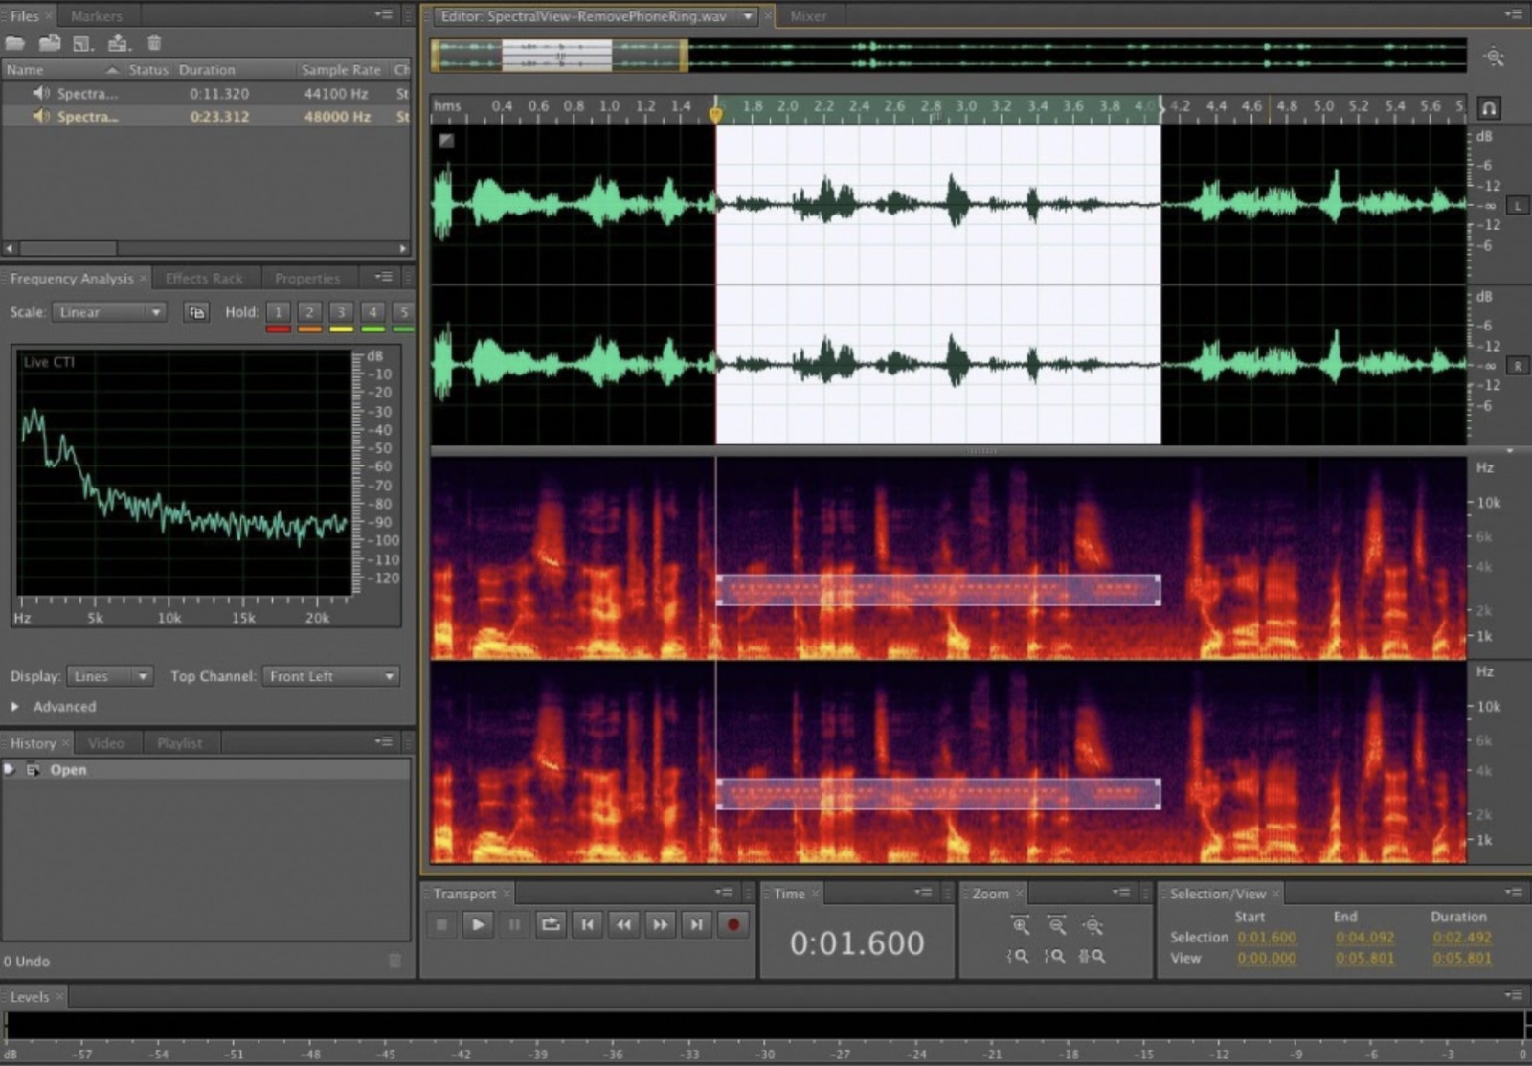Screen dimensions: 1532x1066
Task: Click the red Record button
Action: pos(733,924)
